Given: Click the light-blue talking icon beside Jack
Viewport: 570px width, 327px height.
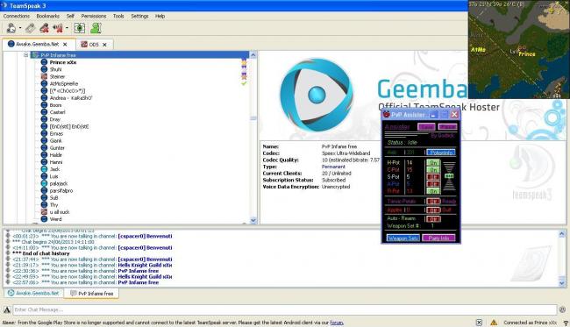Looking at the screenshot, I should pos(44,169).
